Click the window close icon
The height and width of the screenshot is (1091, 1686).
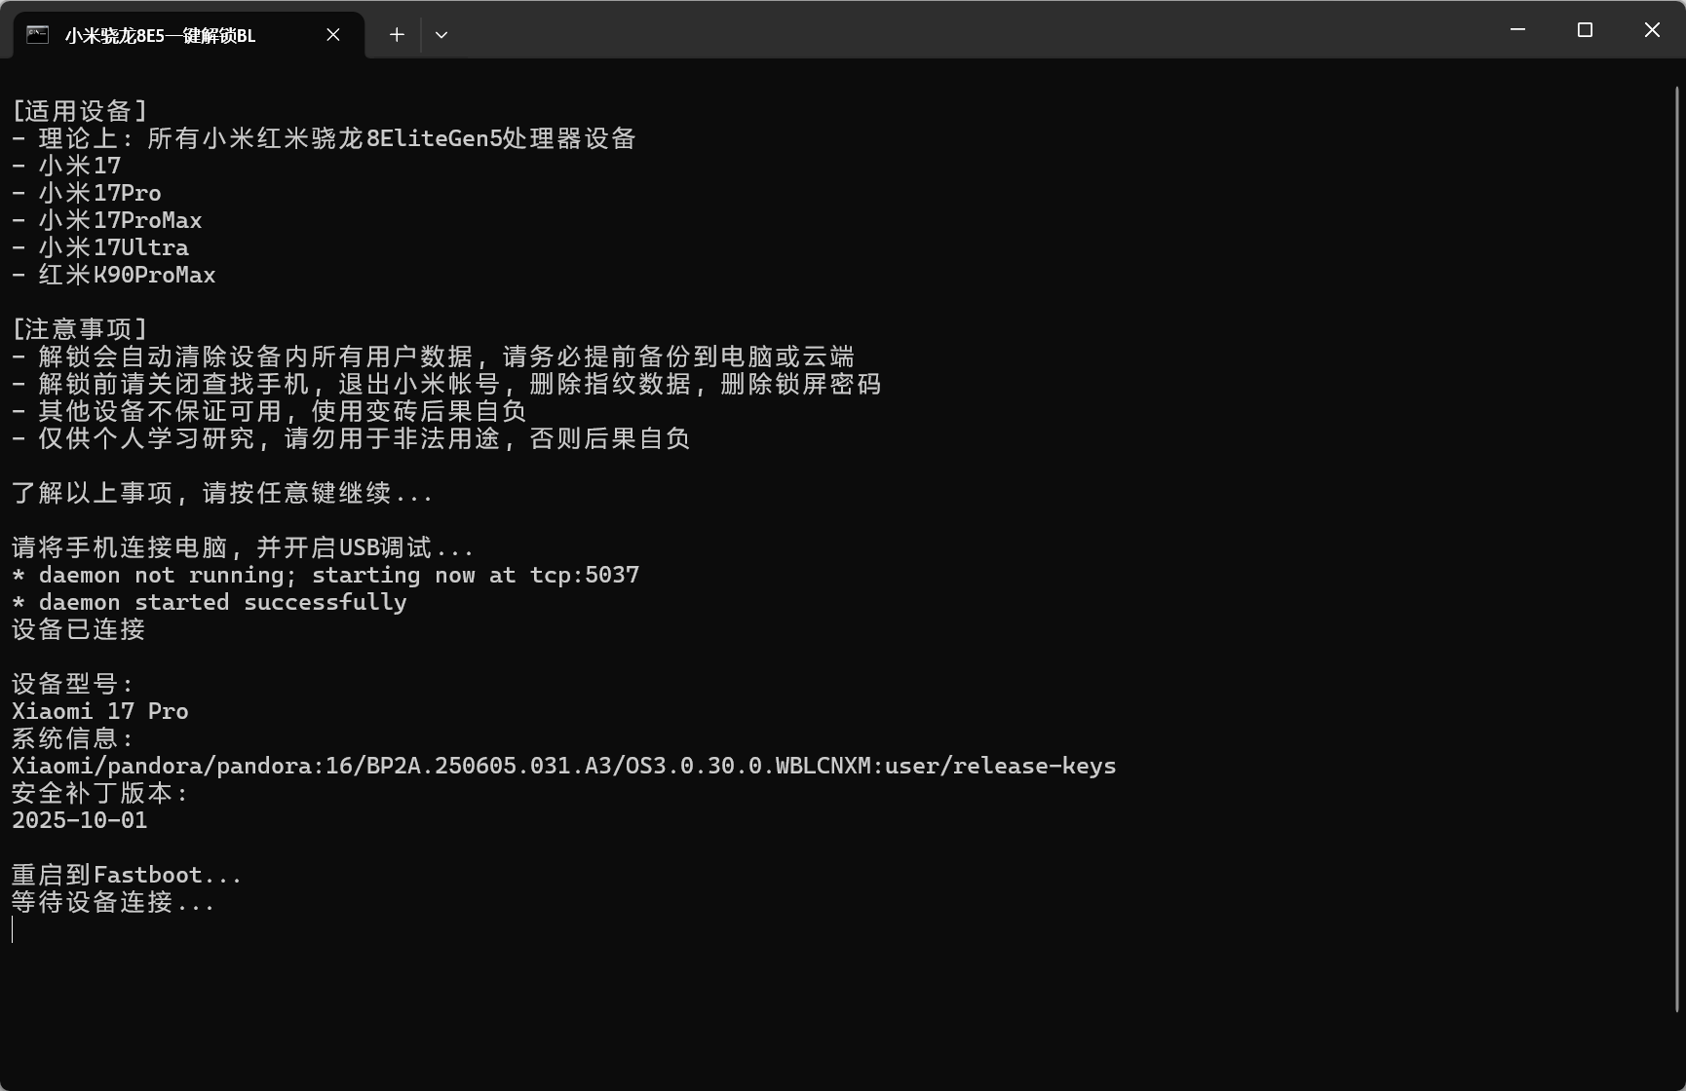(x=1651, y=29)
